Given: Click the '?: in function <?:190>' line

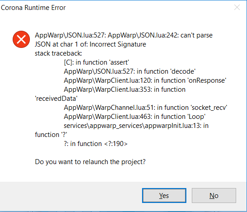Looking at the screenshot, I should click(x=95, y=144).
